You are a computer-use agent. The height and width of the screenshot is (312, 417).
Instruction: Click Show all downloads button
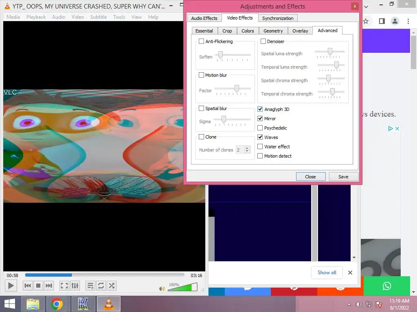click(x=327, y=273)
